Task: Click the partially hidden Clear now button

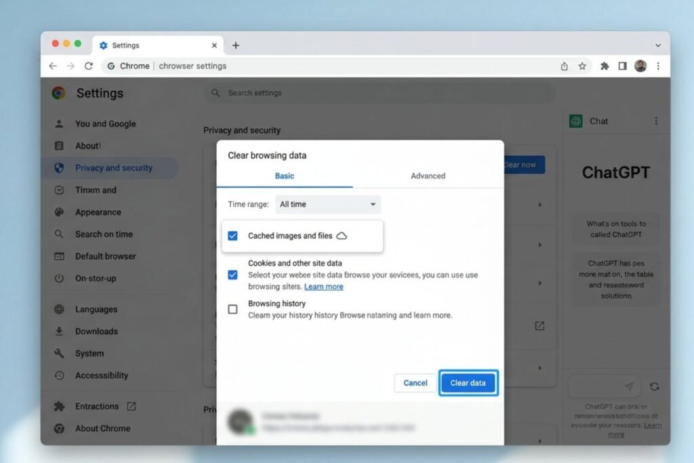Action: tap(525, 165)
